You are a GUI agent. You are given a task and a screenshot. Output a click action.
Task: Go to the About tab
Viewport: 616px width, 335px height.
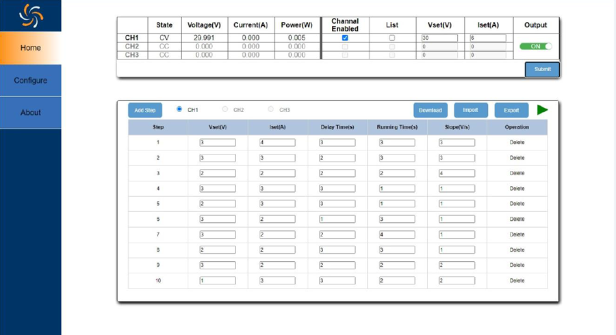tap(31, 113)
